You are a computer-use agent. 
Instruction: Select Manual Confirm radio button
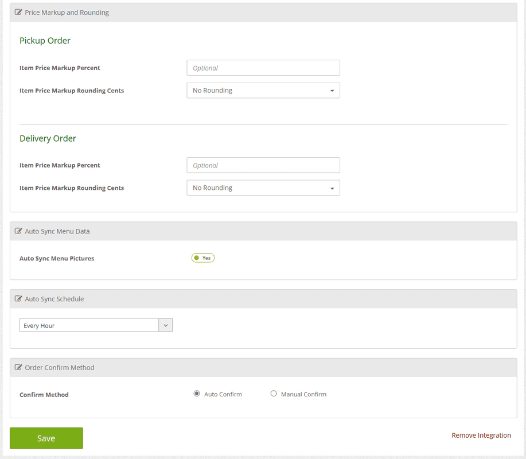(x=274, y=394)
